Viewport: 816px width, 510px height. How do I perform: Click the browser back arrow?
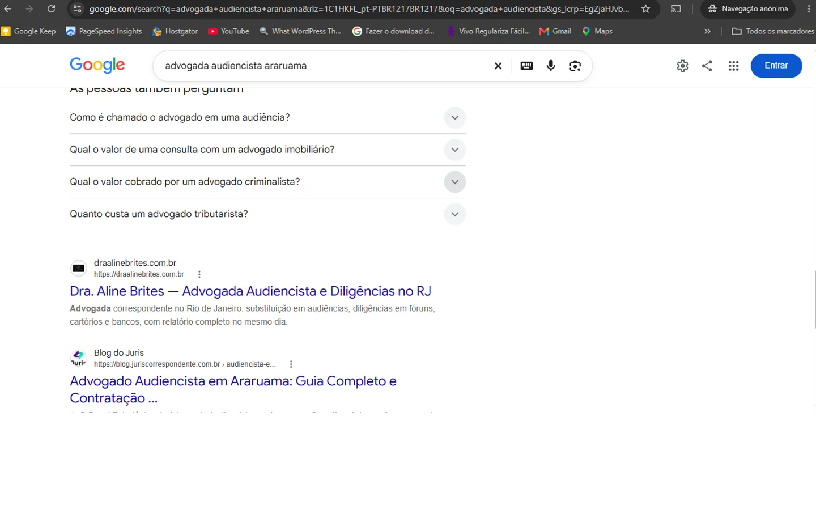pyautogui.click(x=8, y=9)
